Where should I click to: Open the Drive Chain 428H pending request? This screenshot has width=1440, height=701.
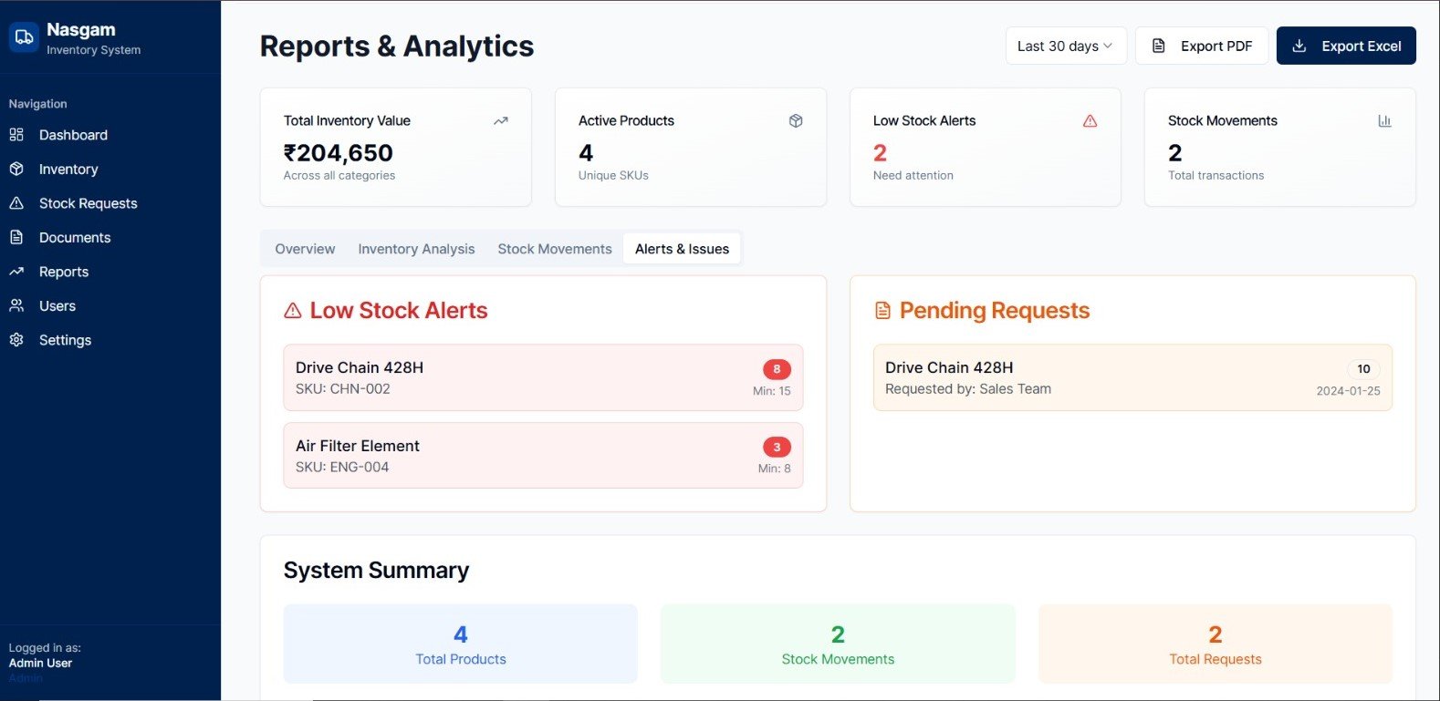(1132, 377)
